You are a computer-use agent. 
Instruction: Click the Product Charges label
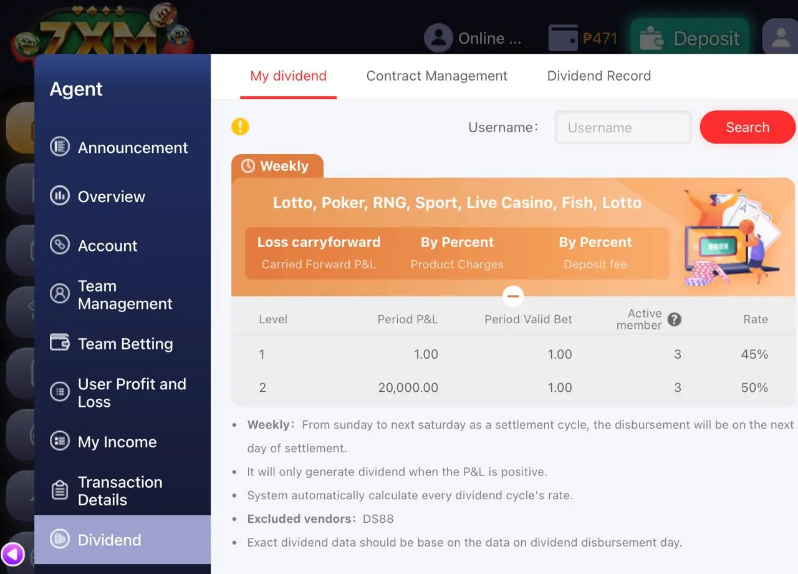tap(457, 265)
